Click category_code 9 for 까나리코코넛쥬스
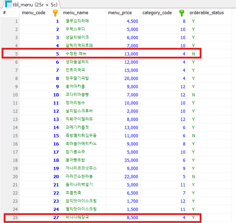The width and height of the screenshot is (236, 223). click(x=184, y=168)
